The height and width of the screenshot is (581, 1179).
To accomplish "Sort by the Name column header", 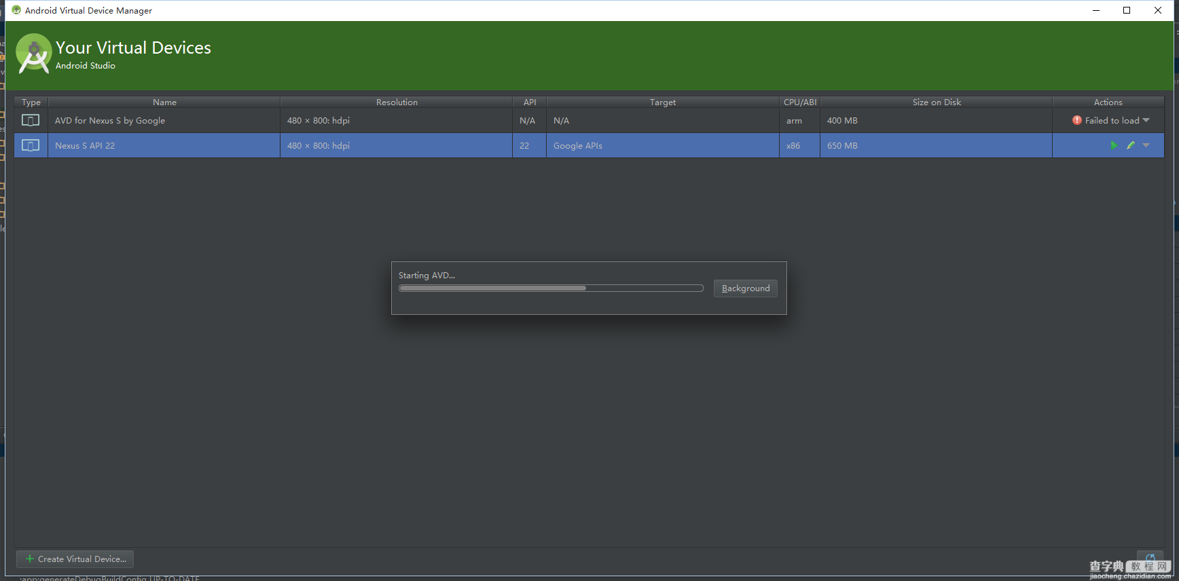I will click(x=164, y=102).
